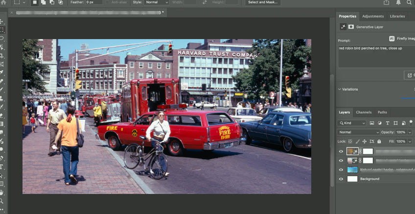Viewport: 415px width, 214px height.
Task: Select the Rectangle shape tool
Action: click(1, 184)
